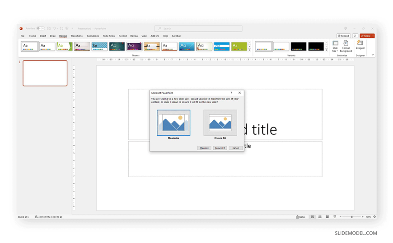Open the Slide Size dropdown
The image size is (393, 243).
(335, 46)
